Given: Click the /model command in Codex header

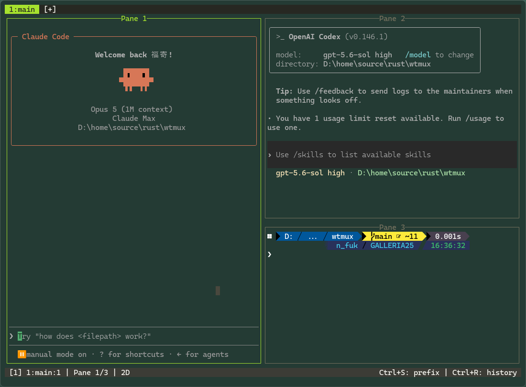Looking at the screenshot, I should pos(417,54).
